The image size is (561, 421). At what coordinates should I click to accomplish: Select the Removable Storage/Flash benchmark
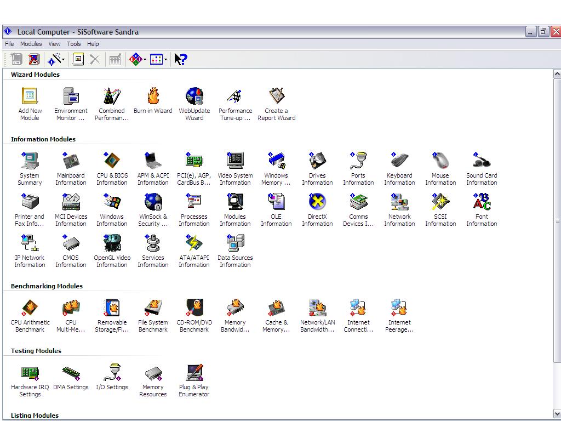pyautogui.click(x=112, y=316)
